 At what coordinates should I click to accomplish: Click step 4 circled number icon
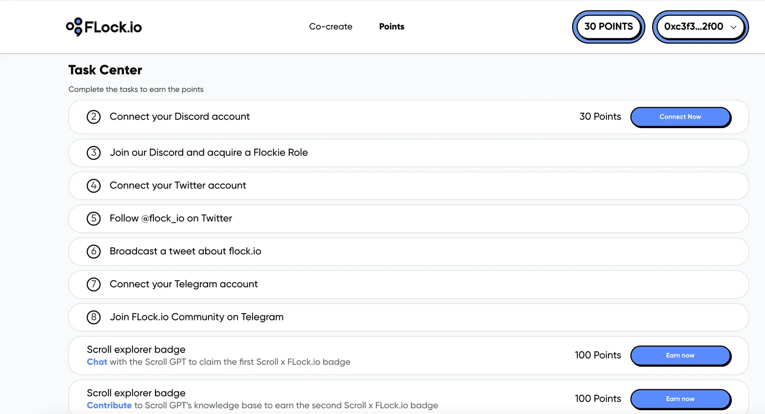tap(94, 185)
